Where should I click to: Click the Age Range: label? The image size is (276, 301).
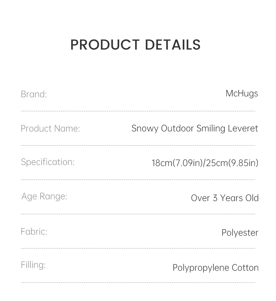click(x=44, y=196)
